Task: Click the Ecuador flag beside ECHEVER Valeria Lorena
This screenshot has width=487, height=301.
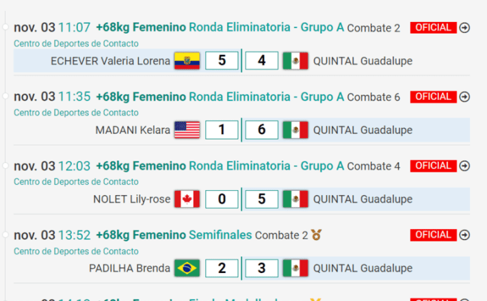Action: pos(187,61)
